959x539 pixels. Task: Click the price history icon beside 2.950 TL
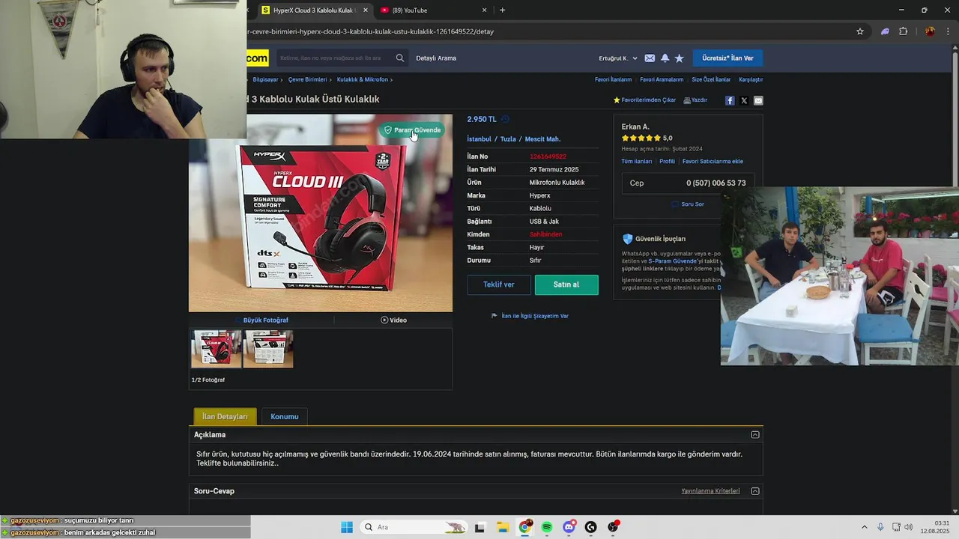coord(505,119)
